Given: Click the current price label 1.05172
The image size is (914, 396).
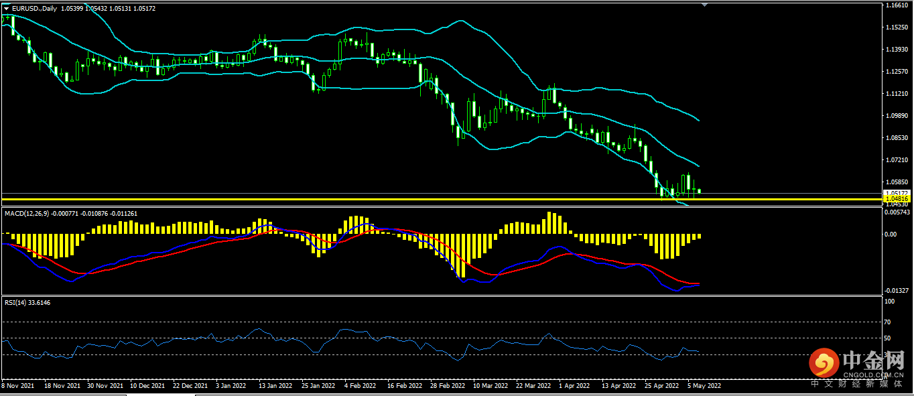Looking at the screenshot, I should 896,193.
